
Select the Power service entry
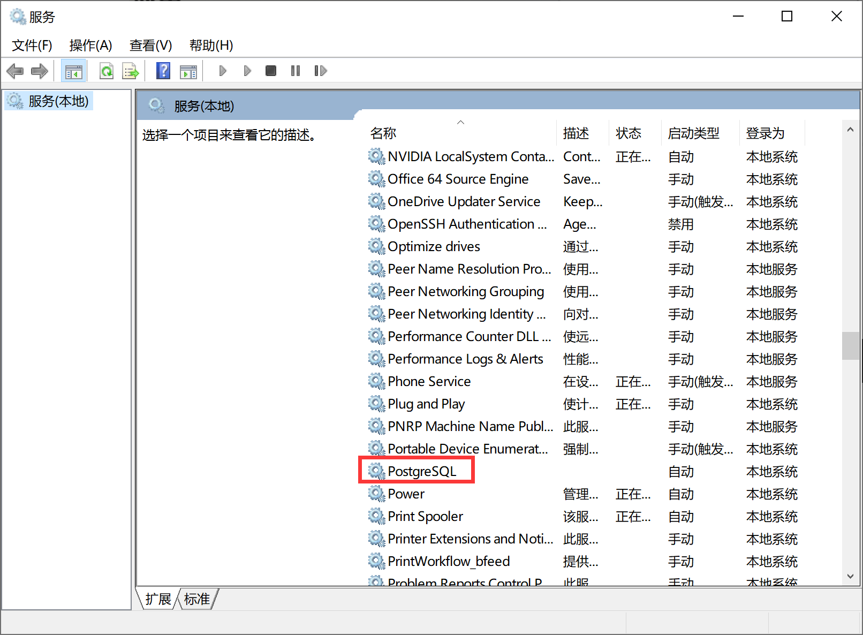coord(406,493)
